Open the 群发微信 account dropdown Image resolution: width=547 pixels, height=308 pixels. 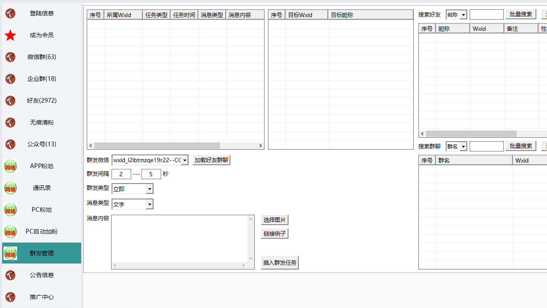(x=185, y=160)
